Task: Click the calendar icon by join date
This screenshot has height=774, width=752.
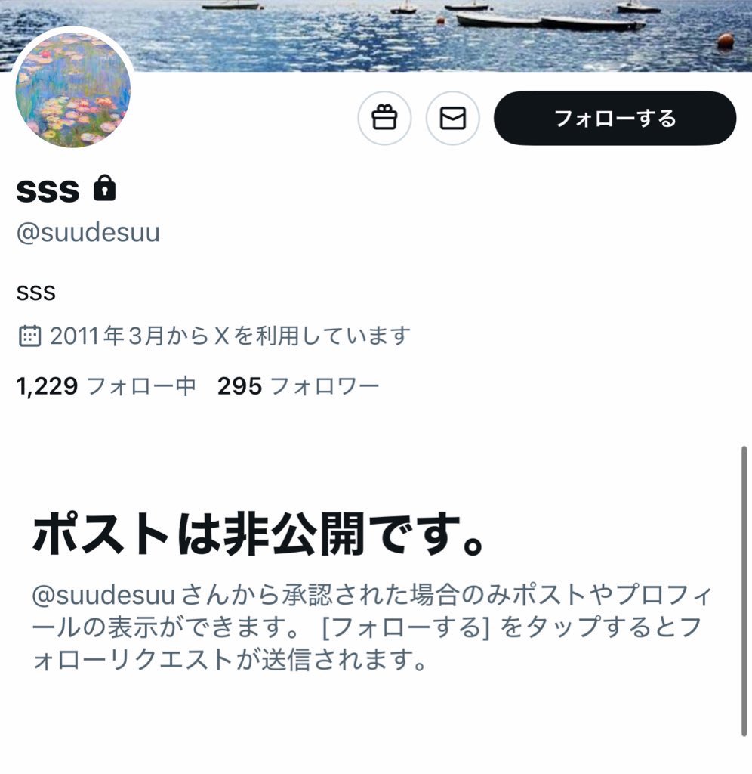Action: [29, 336]
